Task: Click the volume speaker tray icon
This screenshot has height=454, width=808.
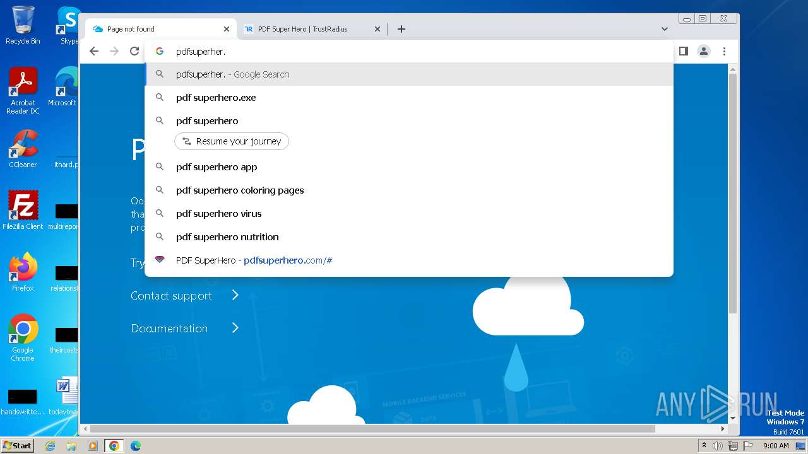Action: [718, 446]
